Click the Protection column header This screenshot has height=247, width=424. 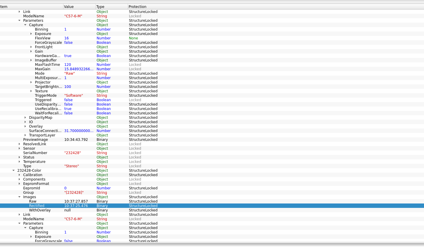(137, 6)
